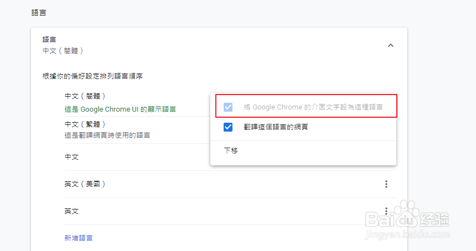Select the plain 中文 language row

(x=71, y=157)
